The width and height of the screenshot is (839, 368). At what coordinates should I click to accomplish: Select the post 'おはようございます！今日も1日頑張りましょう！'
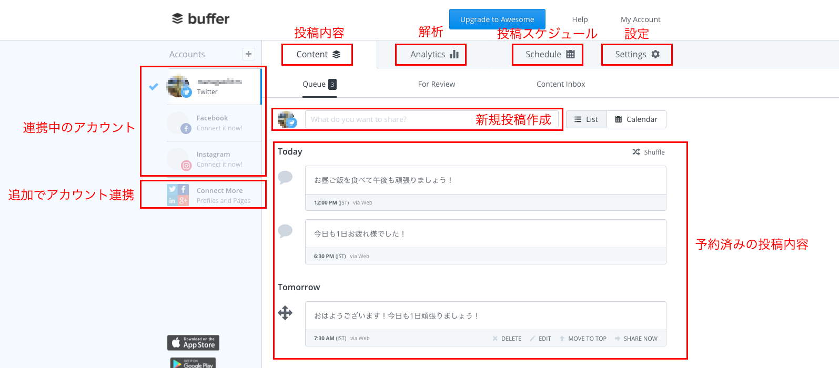point(486,316)
